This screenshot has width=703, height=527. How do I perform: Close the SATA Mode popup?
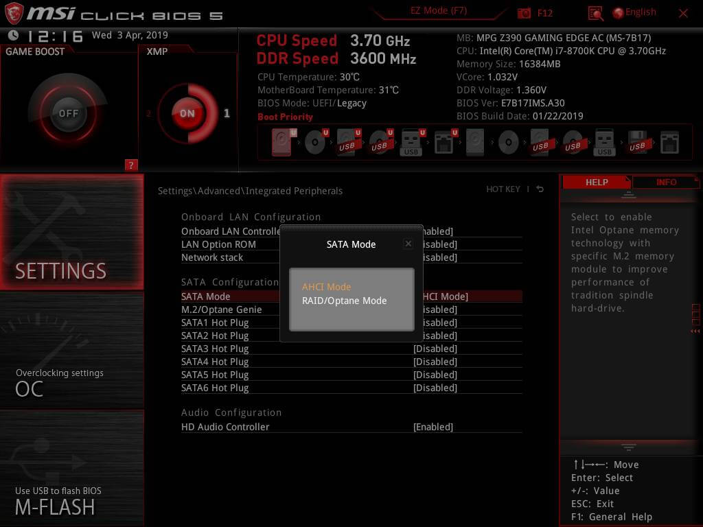point(408,244)
